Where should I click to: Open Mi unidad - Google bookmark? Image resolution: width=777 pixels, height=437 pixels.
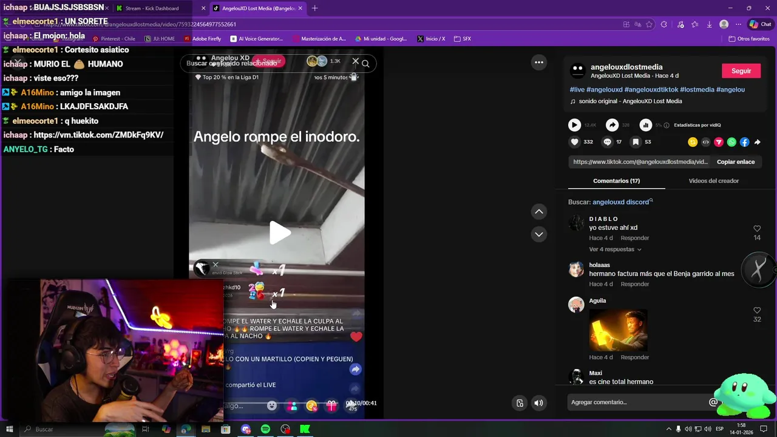click(381, 39)
